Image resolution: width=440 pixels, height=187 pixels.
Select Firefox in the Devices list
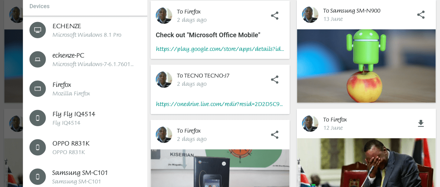[x=85, y=89]
